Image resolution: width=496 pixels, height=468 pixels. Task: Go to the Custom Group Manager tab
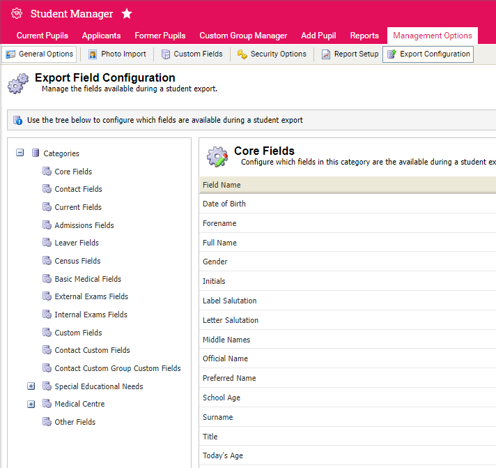[x=243, y=36]
